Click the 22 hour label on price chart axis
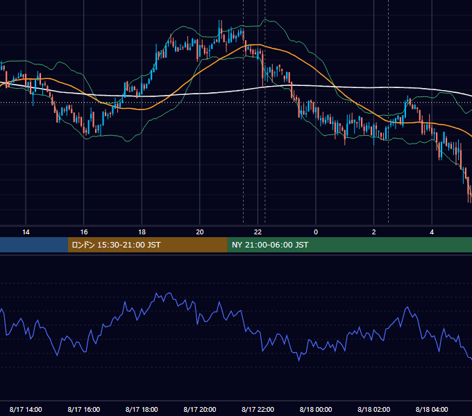This screenshot has height=416, width=472. coord(258,232)
